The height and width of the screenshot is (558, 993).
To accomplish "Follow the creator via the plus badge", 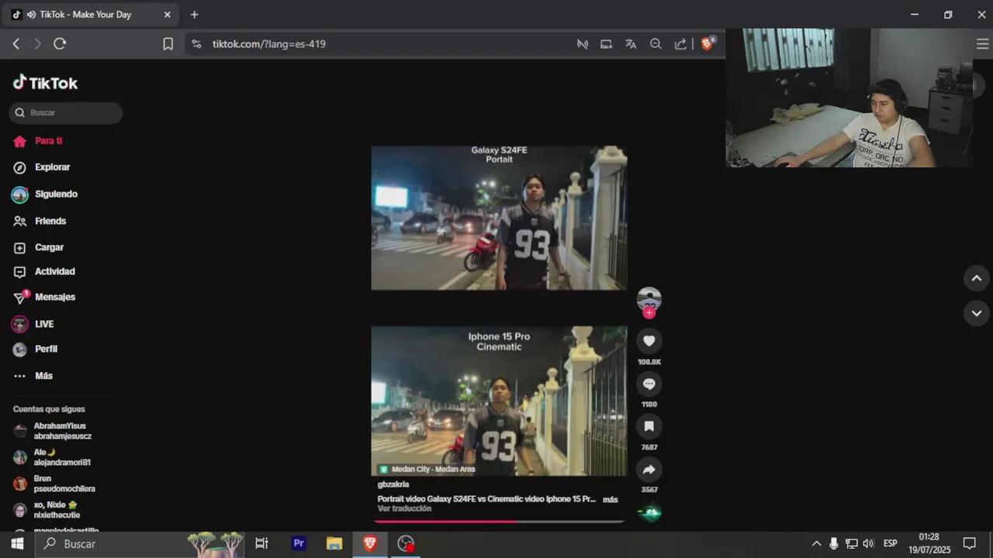I will coord(649,313).
